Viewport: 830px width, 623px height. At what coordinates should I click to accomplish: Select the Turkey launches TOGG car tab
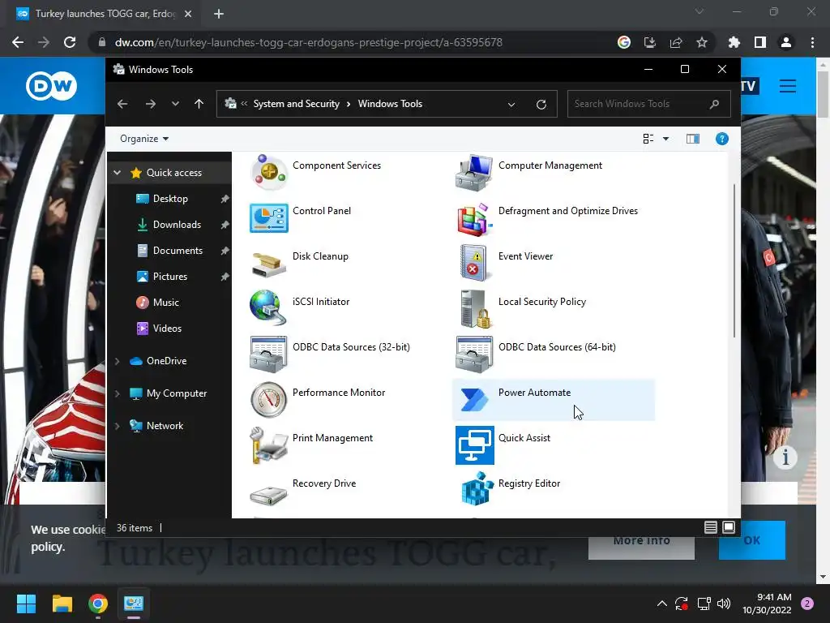click(104, 14)
